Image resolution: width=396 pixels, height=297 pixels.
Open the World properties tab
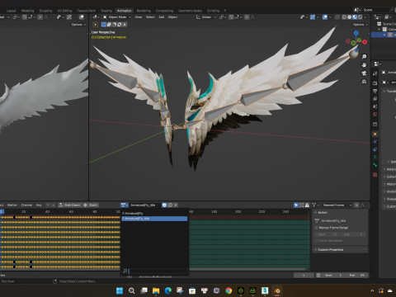pyautogui.click(x=375, y=114)
